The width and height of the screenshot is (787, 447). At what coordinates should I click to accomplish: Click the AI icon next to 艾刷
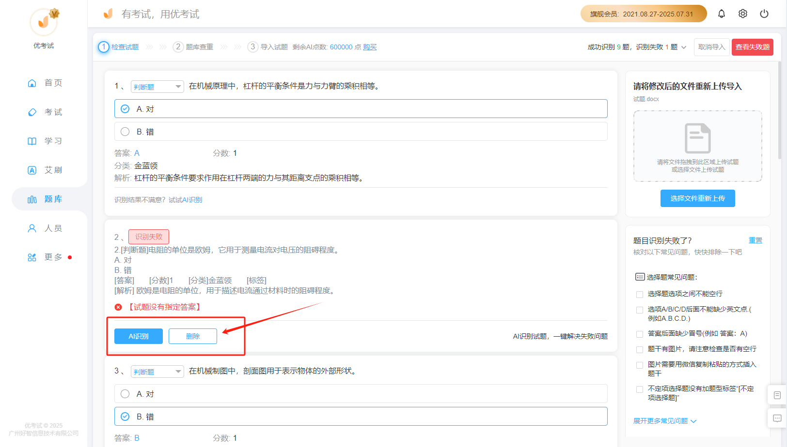32,170
